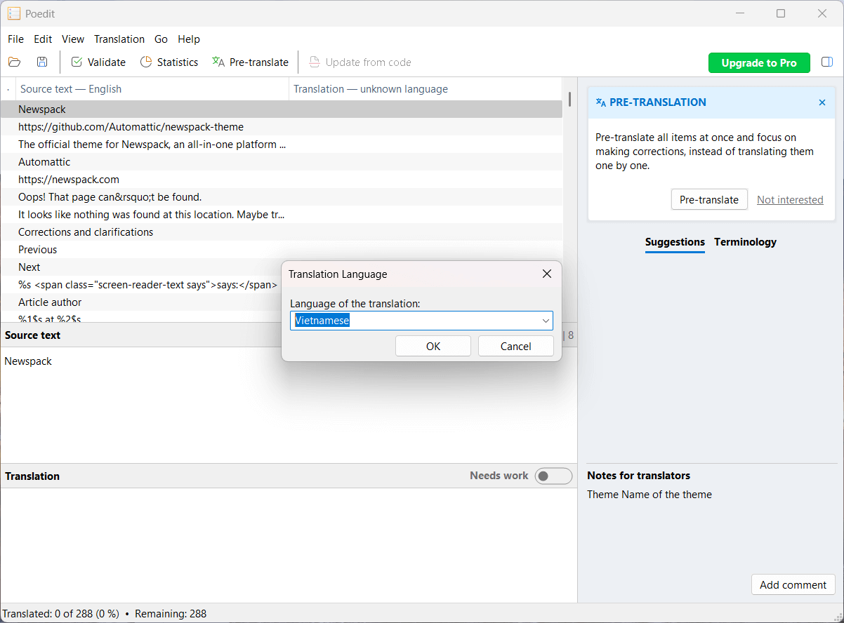Start Pre-translate from the toolbar

tap(250, 62)
